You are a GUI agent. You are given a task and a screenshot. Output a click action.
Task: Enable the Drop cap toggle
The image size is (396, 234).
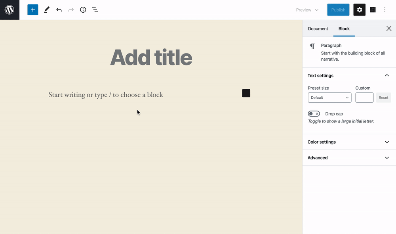314,114
